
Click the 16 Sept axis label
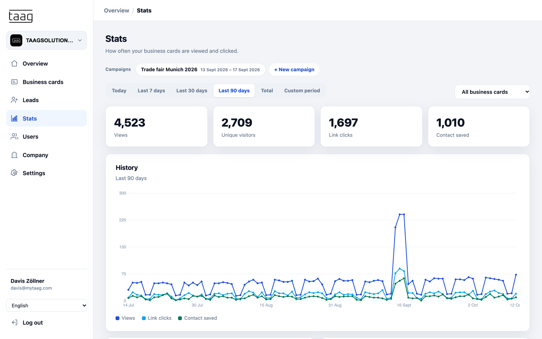pos(404,305)
